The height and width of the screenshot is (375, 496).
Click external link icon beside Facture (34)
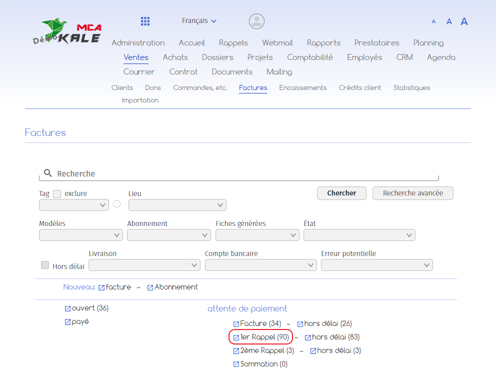point(236,324)
